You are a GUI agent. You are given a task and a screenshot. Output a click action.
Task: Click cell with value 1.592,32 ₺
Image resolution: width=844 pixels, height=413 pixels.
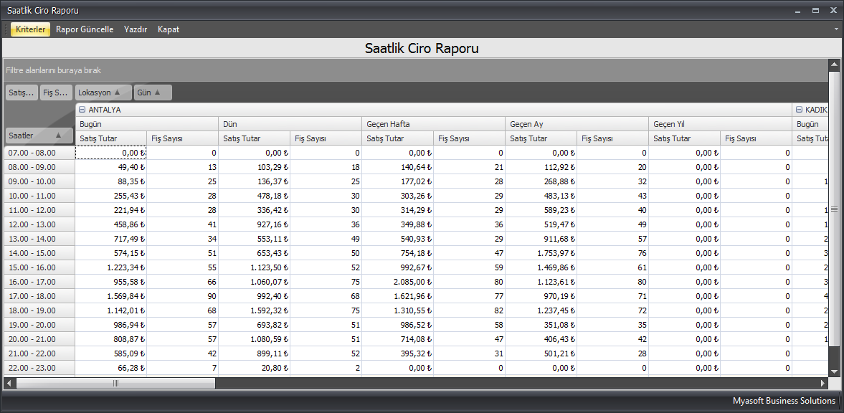254,310
